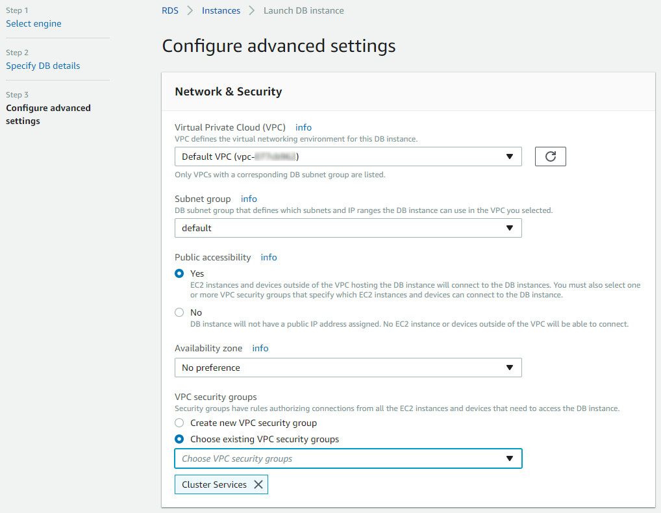The height and width of the screenshot is (513, 661).
Task: Select Choose existing VPC security groups option
Action: pyautogui.click(x=180, y=440)
